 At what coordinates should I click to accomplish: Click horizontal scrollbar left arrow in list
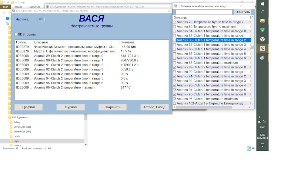(x=174, y=107)
